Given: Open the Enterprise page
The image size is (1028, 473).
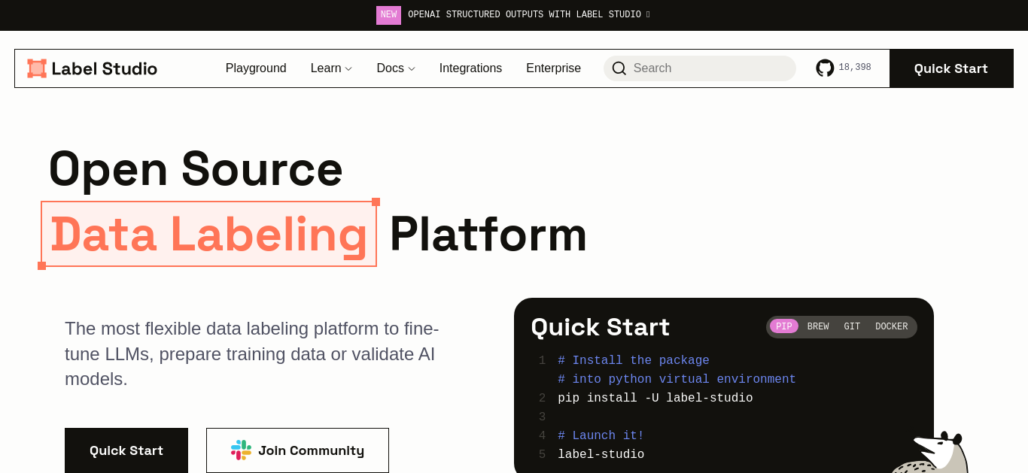Looking at the screenshot, I should pos(553,68).
